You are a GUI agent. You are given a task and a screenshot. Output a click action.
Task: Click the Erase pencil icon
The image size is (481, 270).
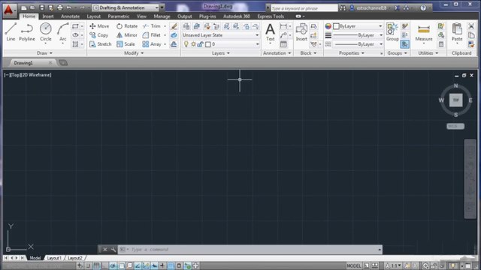(174, 26)
